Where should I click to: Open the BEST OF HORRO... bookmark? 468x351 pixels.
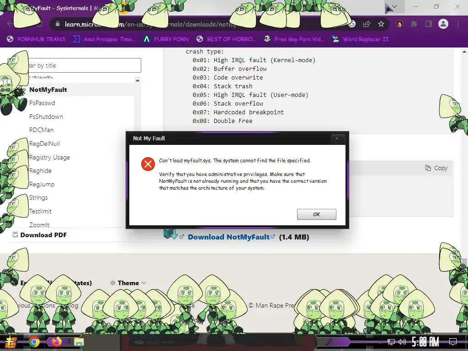point(226,39)
